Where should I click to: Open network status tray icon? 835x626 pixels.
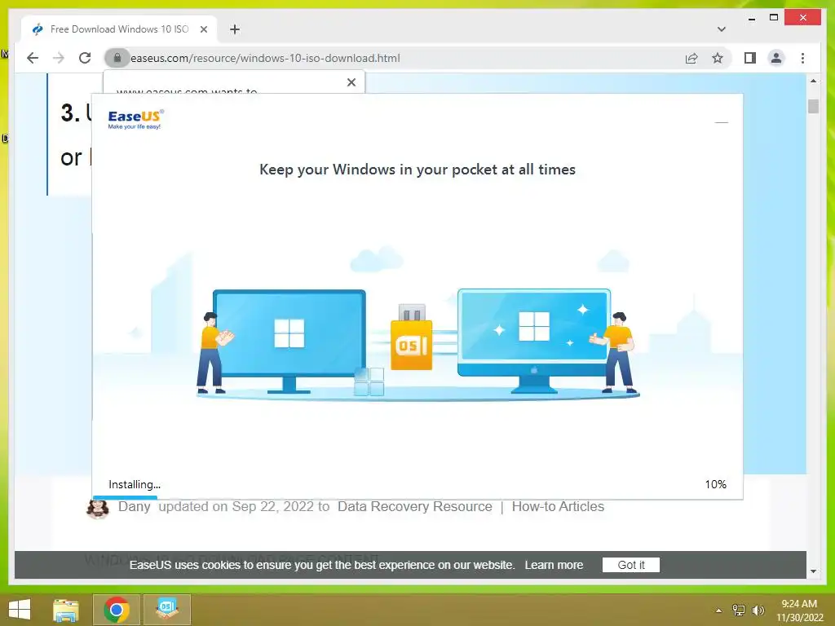coord(739,611)
